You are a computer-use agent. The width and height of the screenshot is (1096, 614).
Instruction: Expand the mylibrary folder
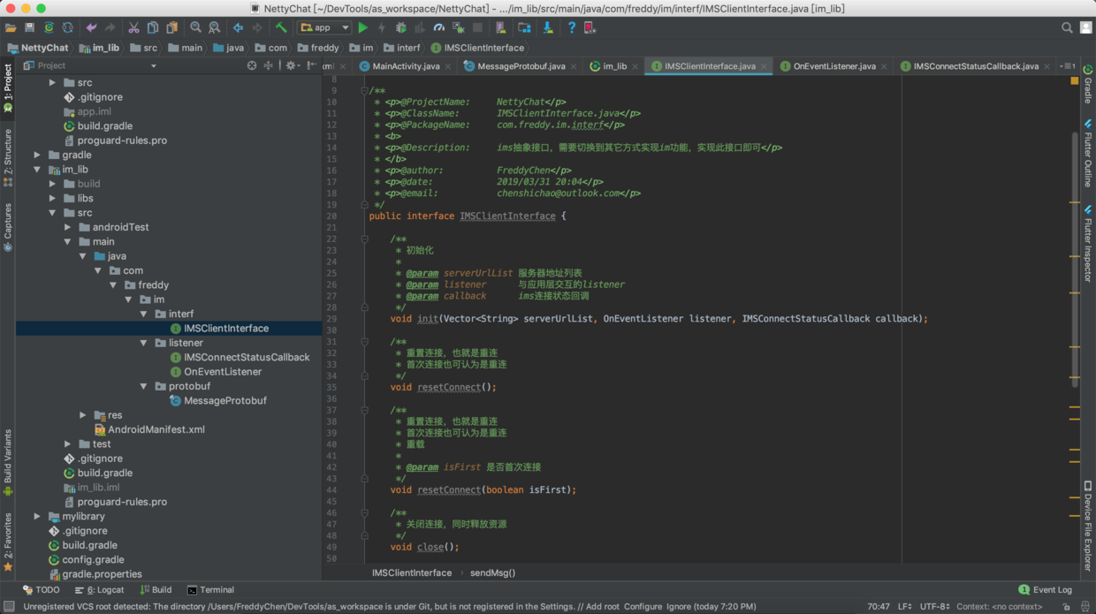(x=35, y=516)
